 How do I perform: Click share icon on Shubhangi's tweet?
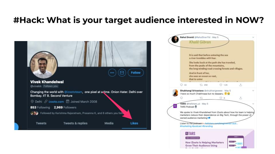(x=241, y=98)
